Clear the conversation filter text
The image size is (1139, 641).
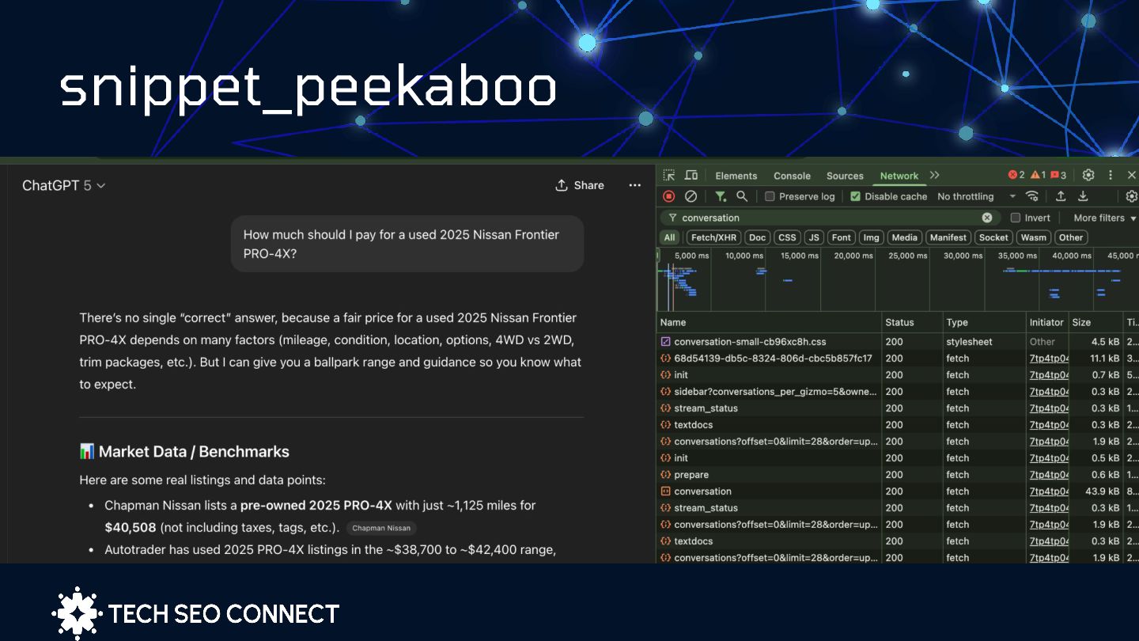click(987, 218)
